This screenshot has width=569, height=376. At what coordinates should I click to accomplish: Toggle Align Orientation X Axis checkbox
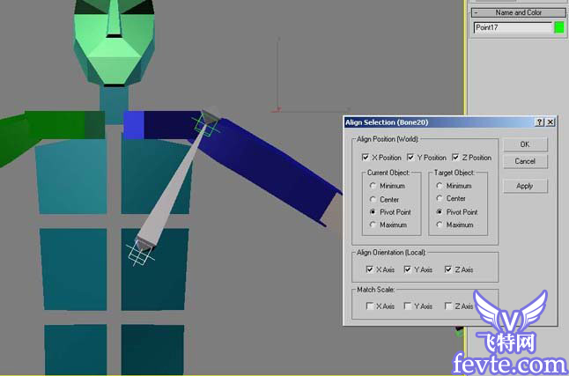click(x=369, y=269)
